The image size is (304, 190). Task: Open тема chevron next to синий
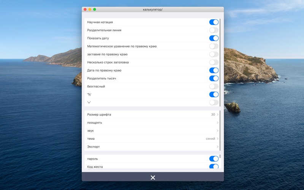point(217,139)
